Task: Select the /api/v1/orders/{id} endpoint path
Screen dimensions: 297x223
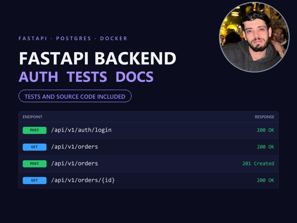Action: [83, 180]
